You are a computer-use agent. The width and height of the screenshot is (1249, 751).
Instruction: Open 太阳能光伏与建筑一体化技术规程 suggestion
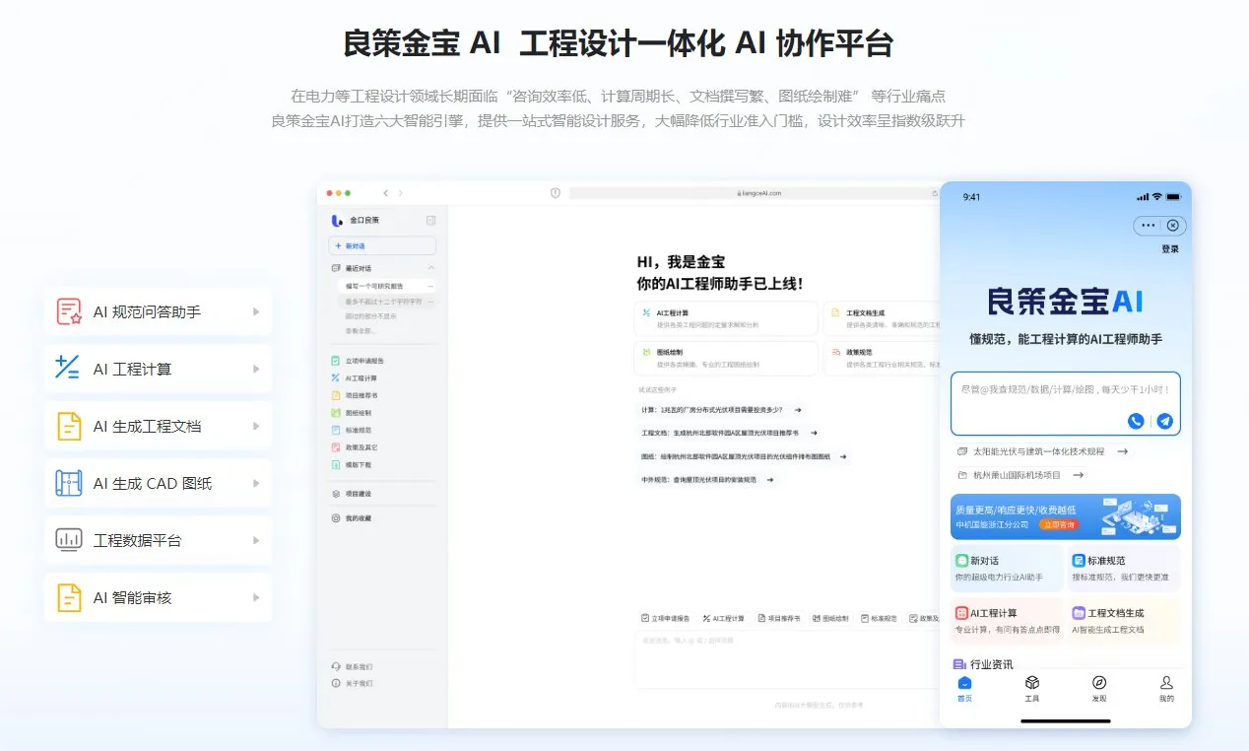1042,451
